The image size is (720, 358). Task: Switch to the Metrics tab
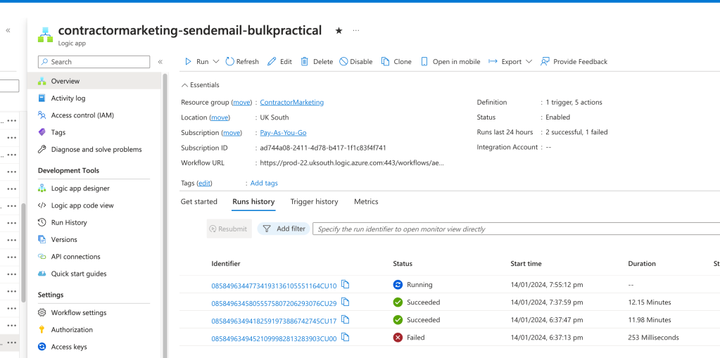point(366,201)
